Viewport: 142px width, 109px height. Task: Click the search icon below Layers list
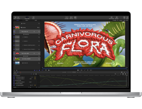point(14,70)
